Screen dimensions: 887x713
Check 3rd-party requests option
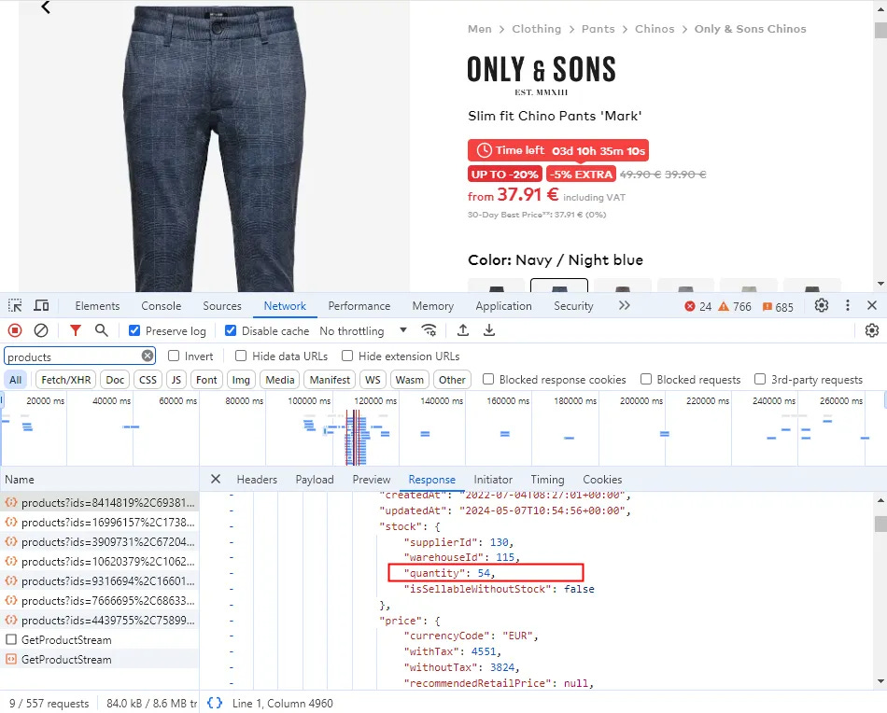pos(760,379)
